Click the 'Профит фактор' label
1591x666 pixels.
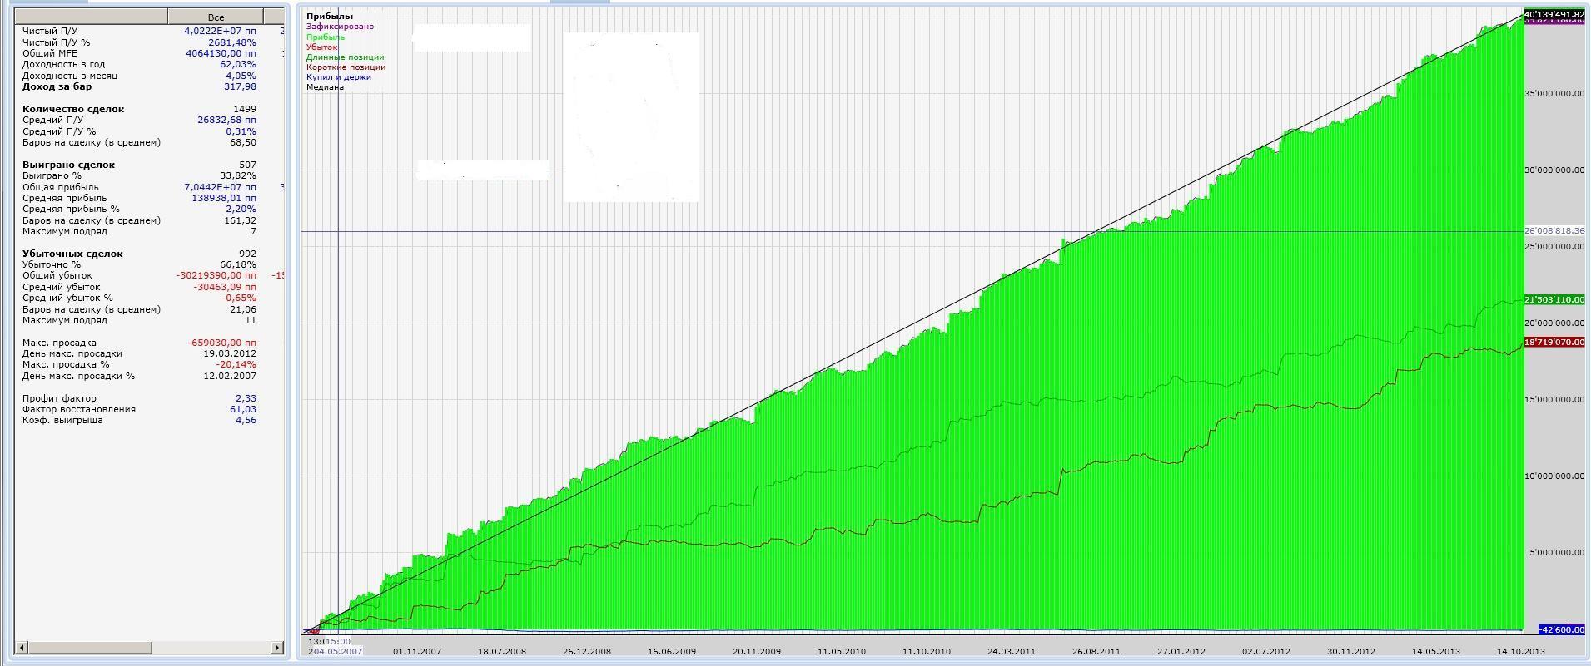coord(59,398)
